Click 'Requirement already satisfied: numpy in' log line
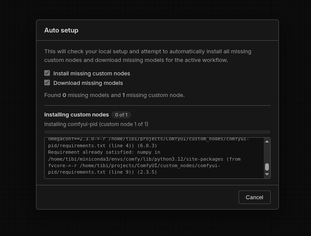This screenshot has height=236, width=311. coord(104,152)
